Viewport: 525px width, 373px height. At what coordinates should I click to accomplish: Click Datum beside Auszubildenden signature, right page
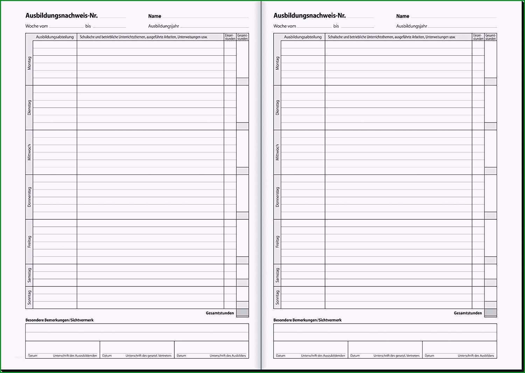pyautogui.click(x=281, y=355)
